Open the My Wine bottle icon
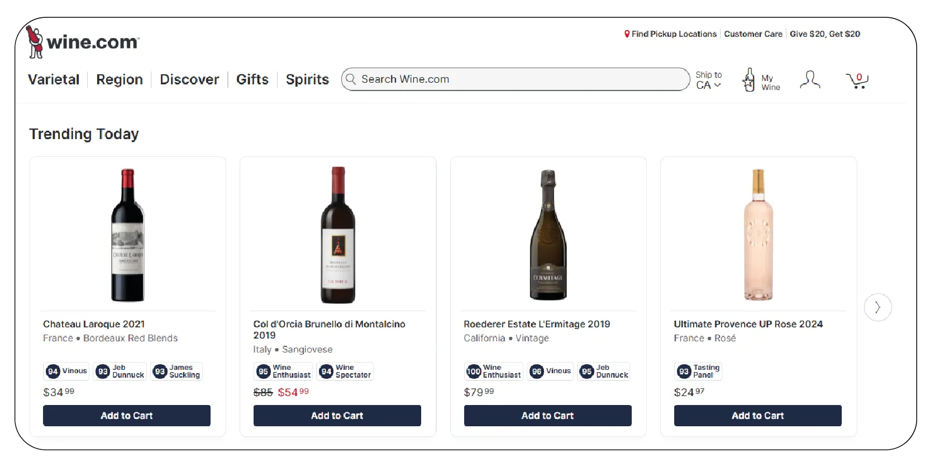Viewport: 930px width, 462px height. pyautogui.click(x=749, y=80)
